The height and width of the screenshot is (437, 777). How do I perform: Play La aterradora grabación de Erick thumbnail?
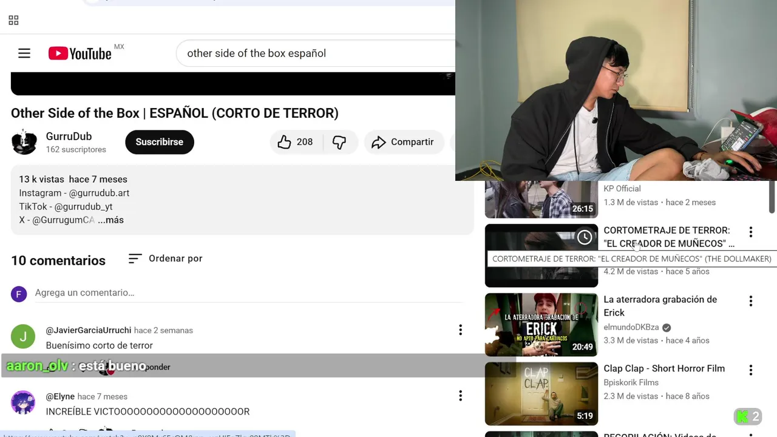tap(541, 325)
